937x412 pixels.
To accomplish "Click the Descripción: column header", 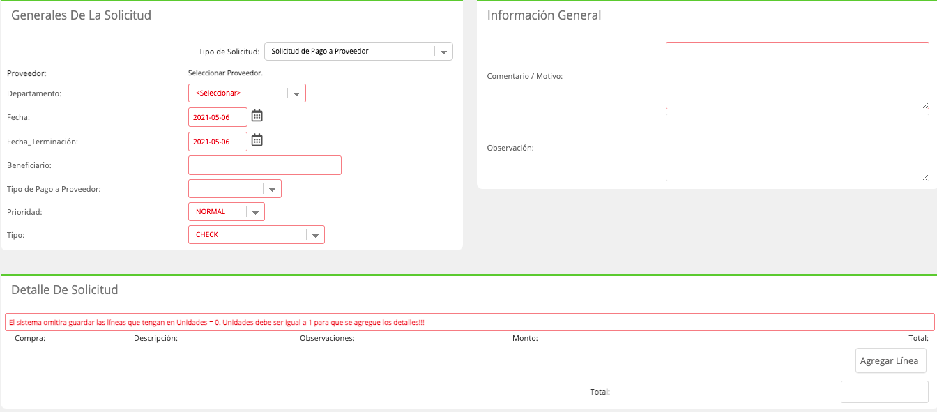I will pos(156,339).
